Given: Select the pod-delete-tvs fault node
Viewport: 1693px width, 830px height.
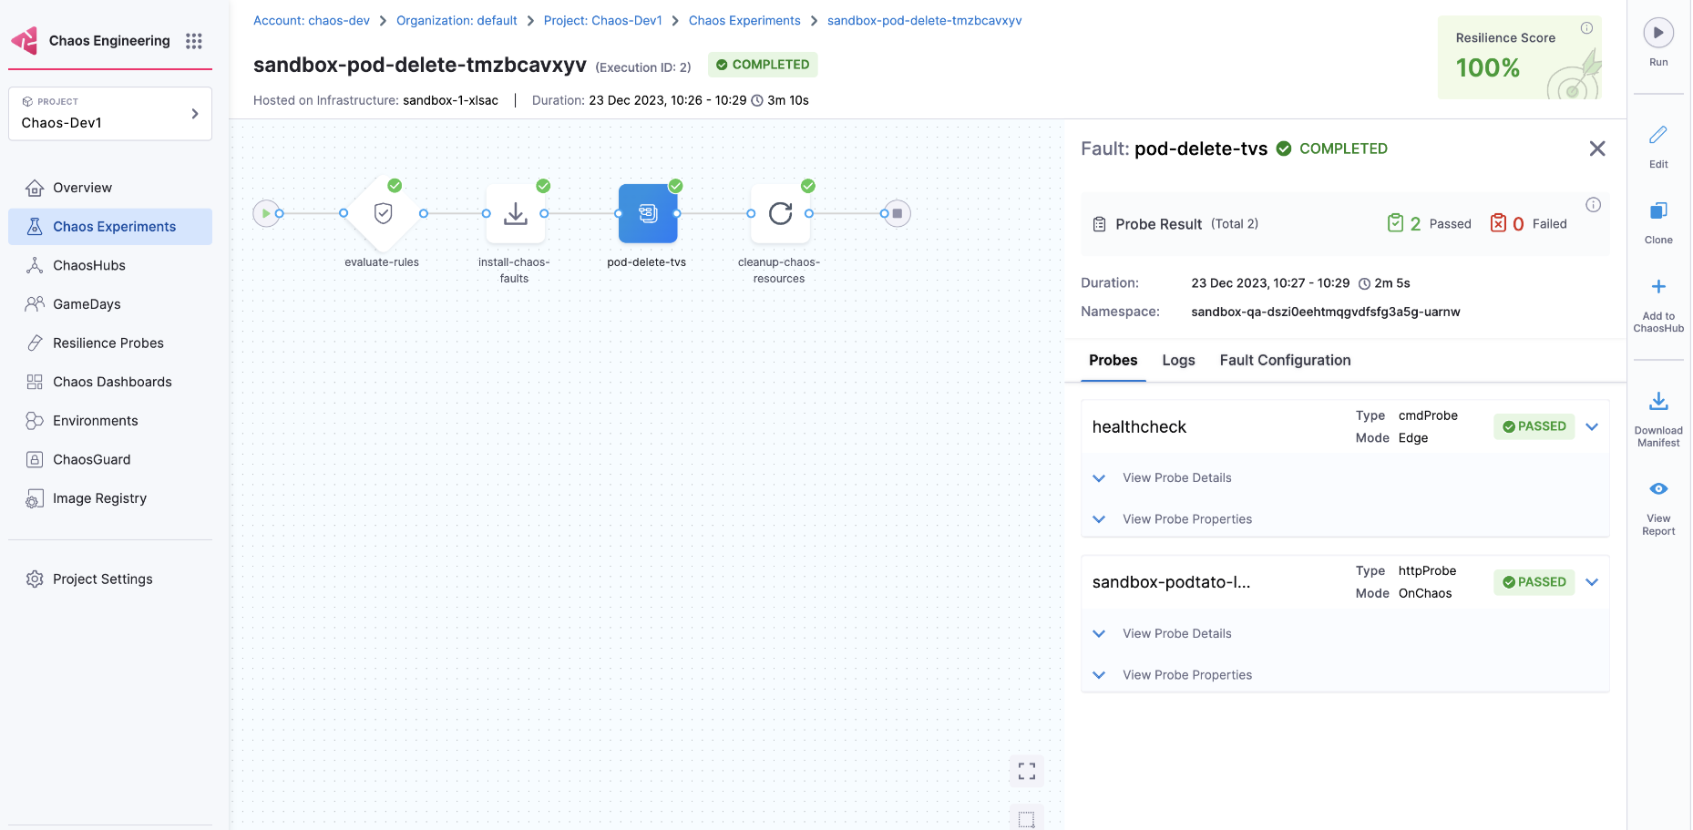Looking at the screenshot, I should coord(647,214).
